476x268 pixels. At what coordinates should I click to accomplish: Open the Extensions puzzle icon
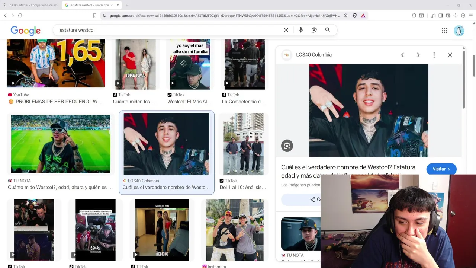click(x=414, y=16)
